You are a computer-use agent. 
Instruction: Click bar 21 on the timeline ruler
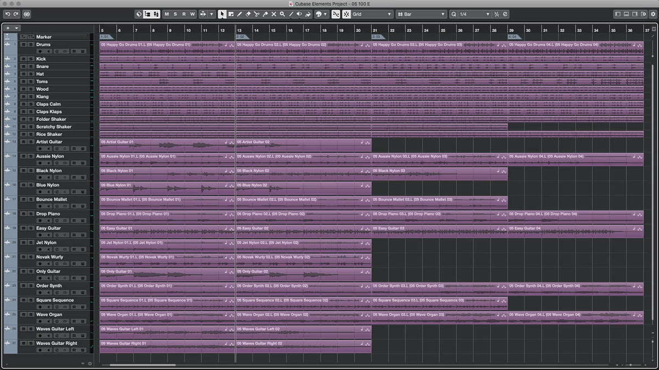click(x=375, y=30)
